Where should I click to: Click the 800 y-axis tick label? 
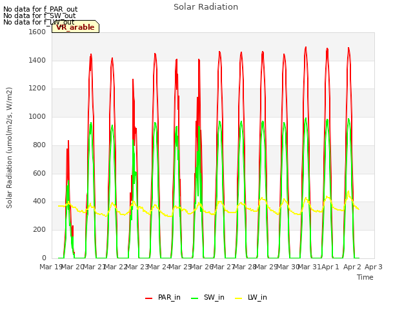tap(39, 145)
